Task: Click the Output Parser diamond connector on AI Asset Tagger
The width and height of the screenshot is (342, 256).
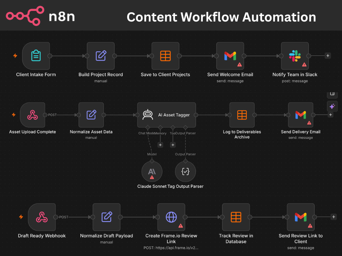Action: (185, 127)
